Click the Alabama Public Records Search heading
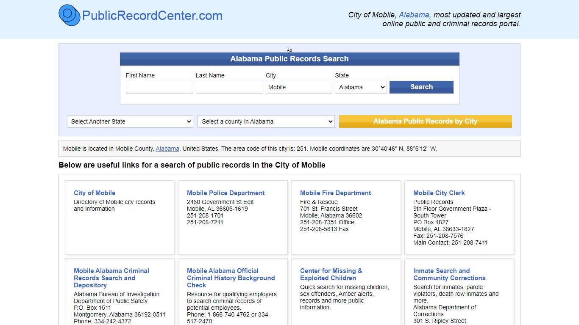579x325 pixels. [x=289, y=59]
